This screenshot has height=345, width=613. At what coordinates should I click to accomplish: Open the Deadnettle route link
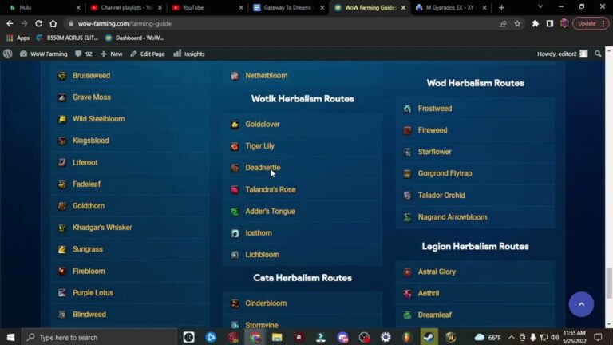[x=263, y=168]
